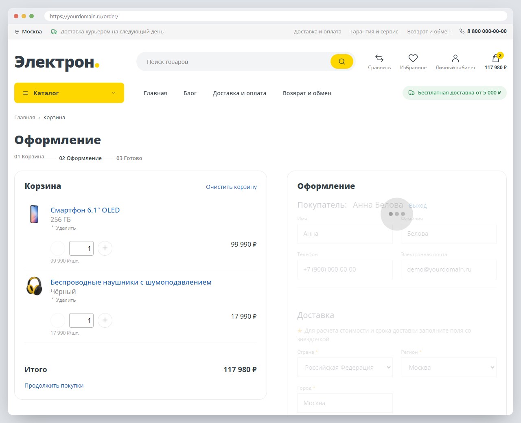
Task: Click the headphones quantity input field
Action: [x=81, y=320]
